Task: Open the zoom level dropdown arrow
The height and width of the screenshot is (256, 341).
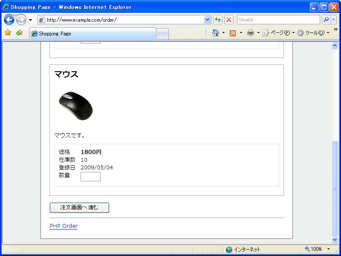Action: click(x=328, y=249)
